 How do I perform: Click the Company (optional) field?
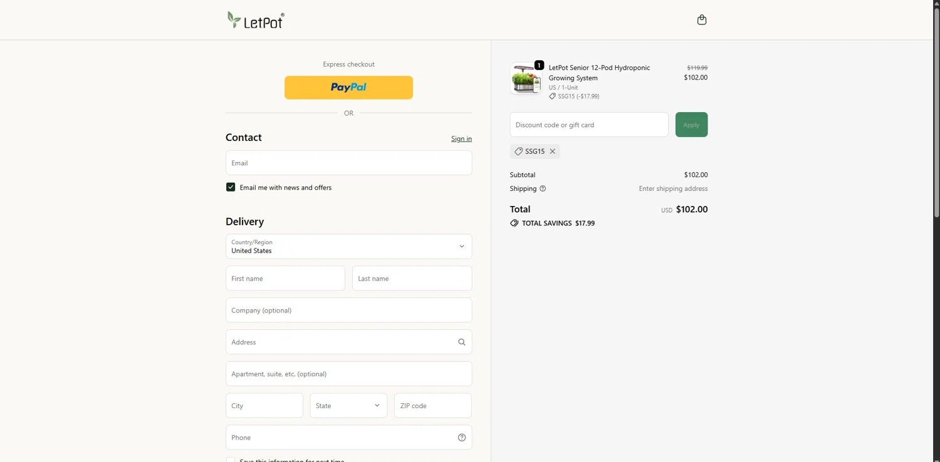point(348,310)
